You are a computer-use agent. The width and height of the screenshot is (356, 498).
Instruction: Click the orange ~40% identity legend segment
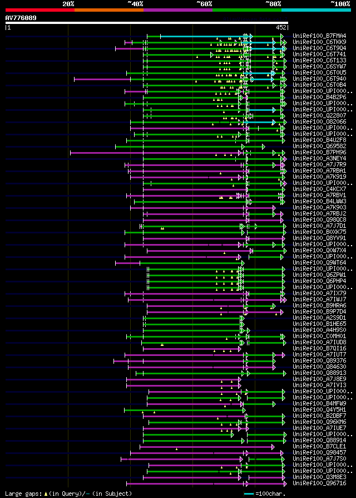(x=109, y=10)
